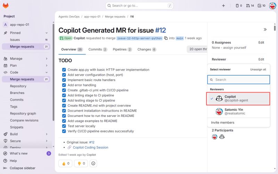Screen dimensions: 278x174
Task: Click the link icon beside Copilot Coding Session
Action: click(69, 147)
